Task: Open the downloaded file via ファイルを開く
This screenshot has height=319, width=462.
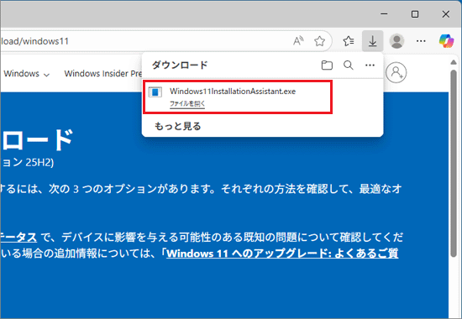Action: [x=187, y=104]
